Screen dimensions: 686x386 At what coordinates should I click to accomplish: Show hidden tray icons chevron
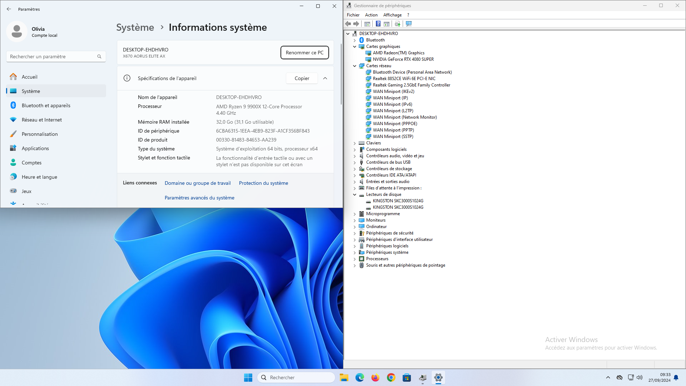608,377
